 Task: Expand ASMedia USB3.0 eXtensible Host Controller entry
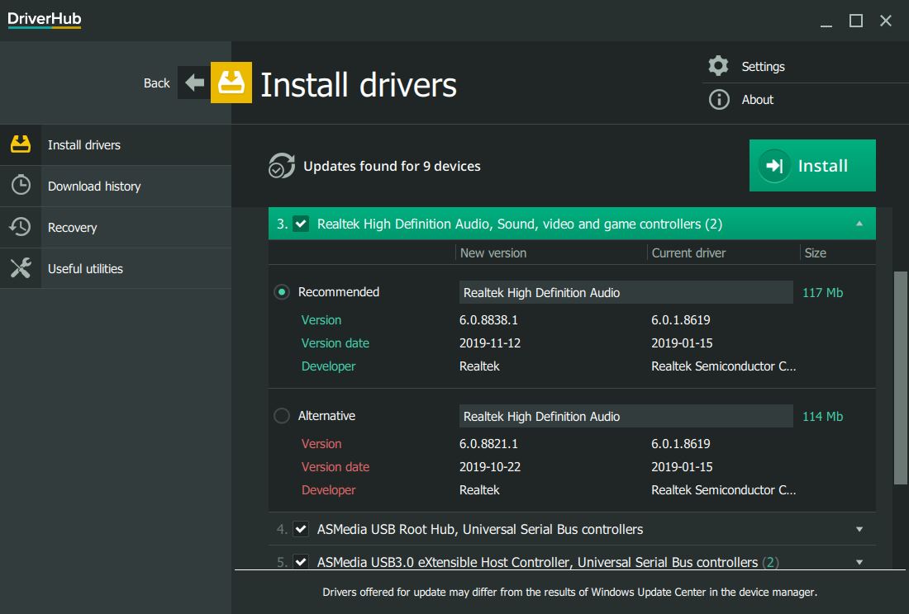point(859,562)
